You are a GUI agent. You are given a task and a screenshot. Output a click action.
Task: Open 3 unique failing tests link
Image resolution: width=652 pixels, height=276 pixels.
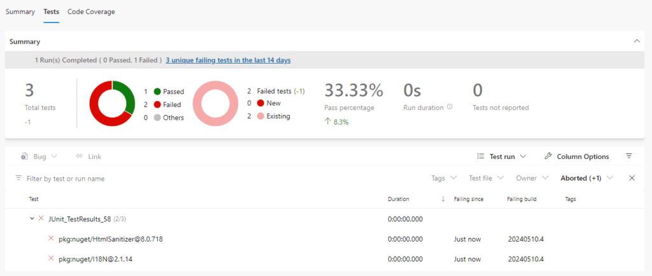pyautogui.click(x=228, y=60)
